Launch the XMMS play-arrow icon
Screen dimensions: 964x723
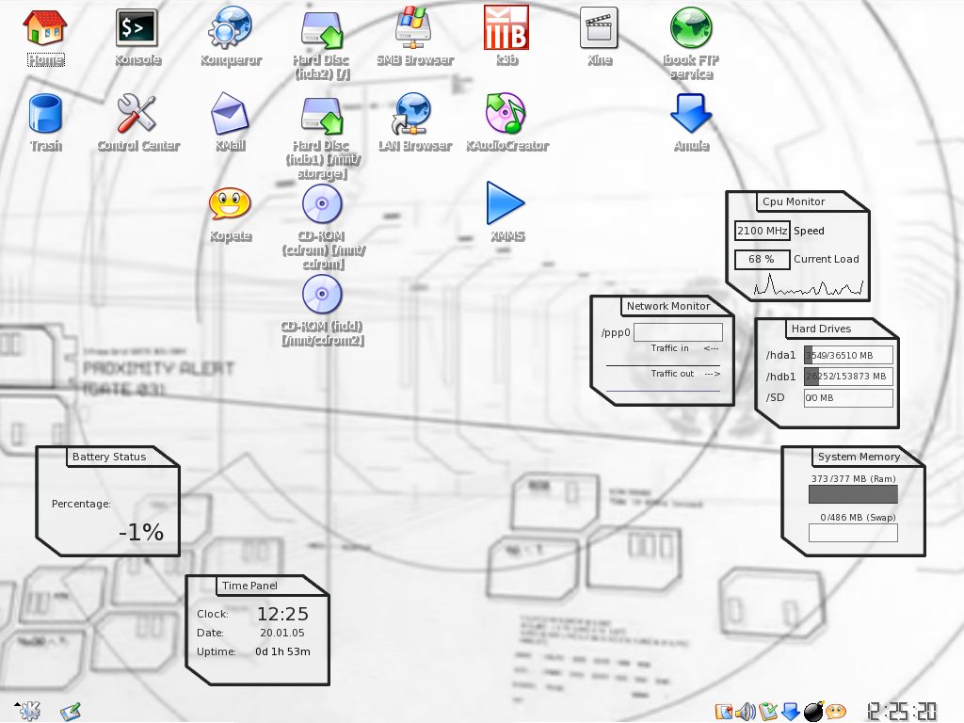pyautogui.click(x=506, y=203)
